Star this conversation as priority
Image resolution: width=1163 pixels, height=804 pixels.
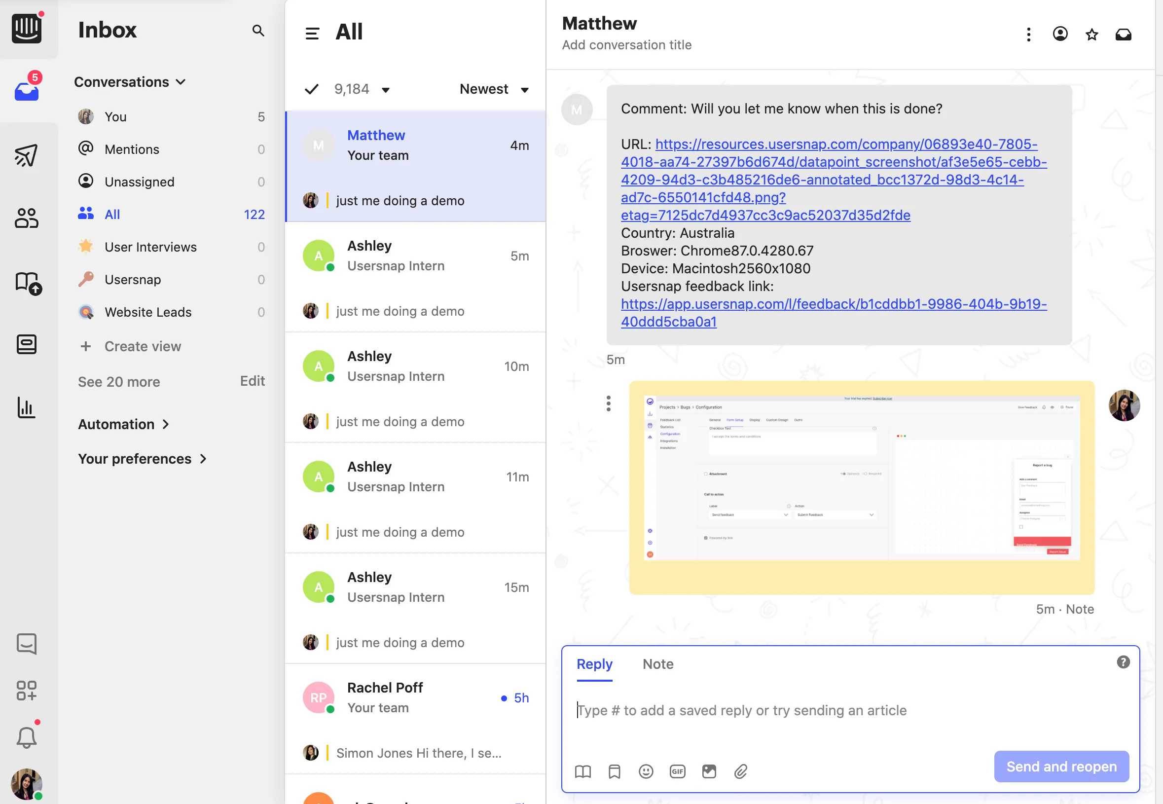pyautogui.click(x=1091, y=34)
